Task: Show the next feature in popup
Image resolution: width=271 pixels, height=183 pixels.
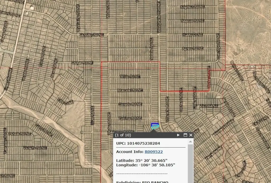Action: [178, 135]
